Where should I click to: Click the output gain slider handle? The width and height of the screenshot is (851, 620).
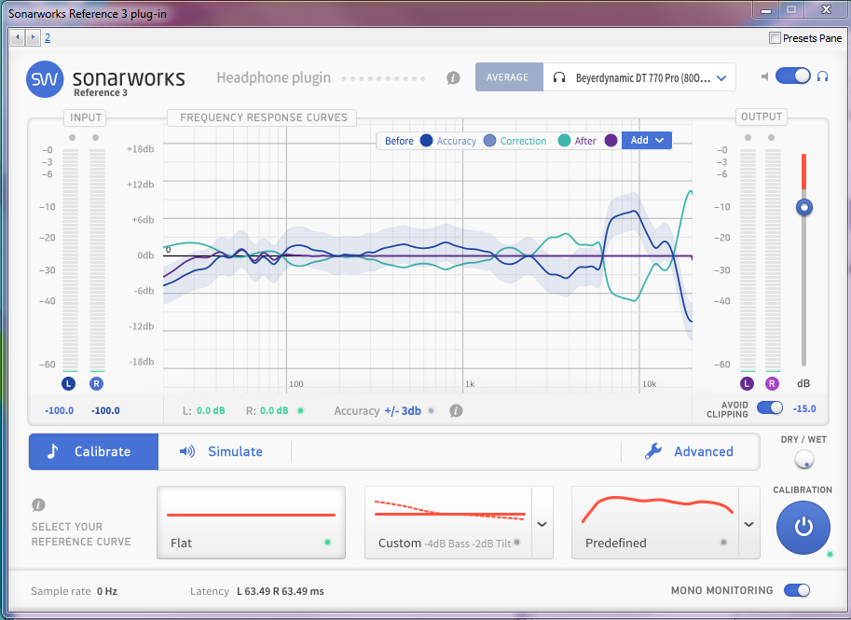click(x=803, y=207)
